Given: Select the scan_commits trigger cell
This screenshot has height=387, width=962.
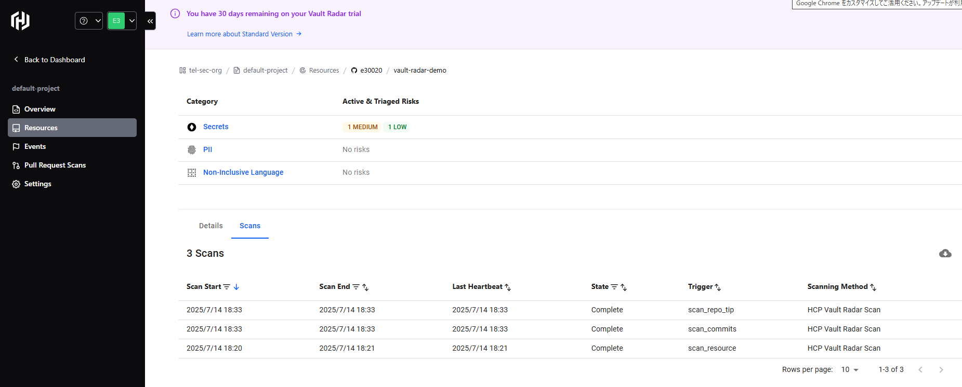Looking at the screenshot, I should click(x=712, y=329).
